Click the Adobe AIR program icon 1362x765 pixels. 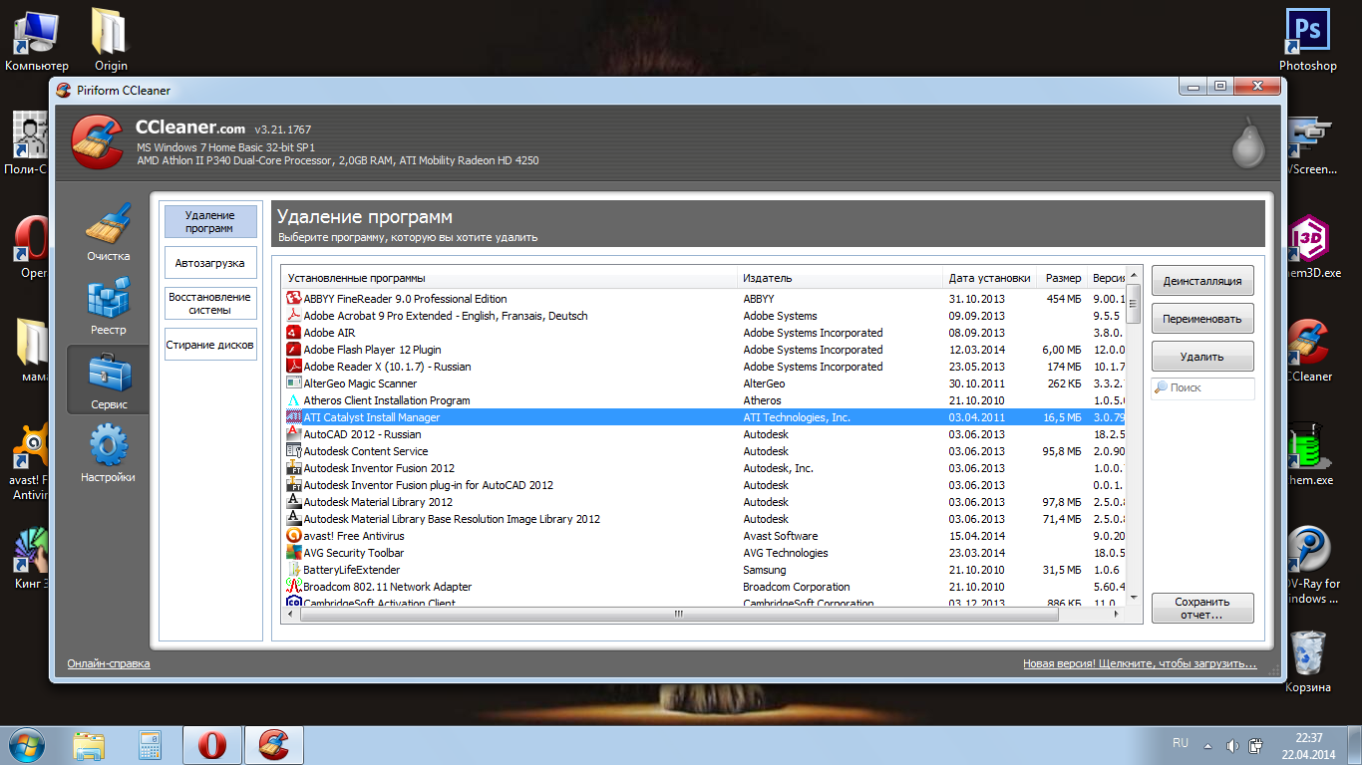pyautogui.click(x=294, y=333)
